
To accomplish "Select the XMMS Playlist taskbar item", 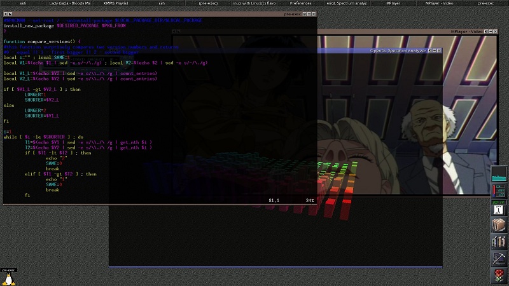I will coord(116,3).
